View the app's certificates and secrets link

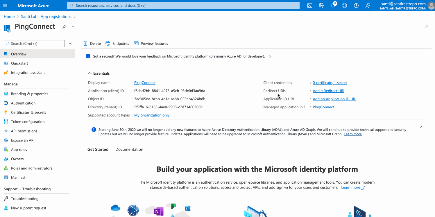(x=330, y=83)
